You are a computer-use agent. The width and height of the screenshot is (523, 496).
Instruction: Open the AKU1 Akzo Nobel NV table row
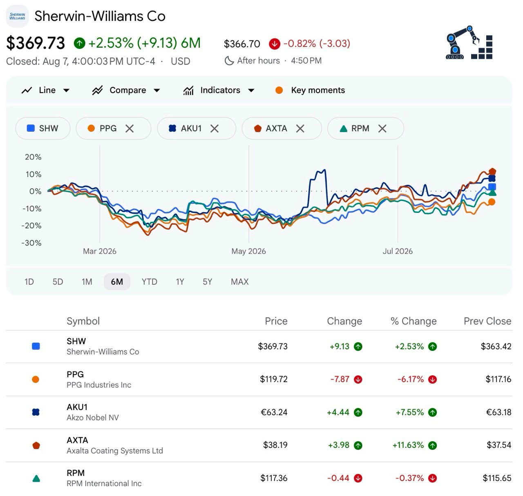point(259,412)
